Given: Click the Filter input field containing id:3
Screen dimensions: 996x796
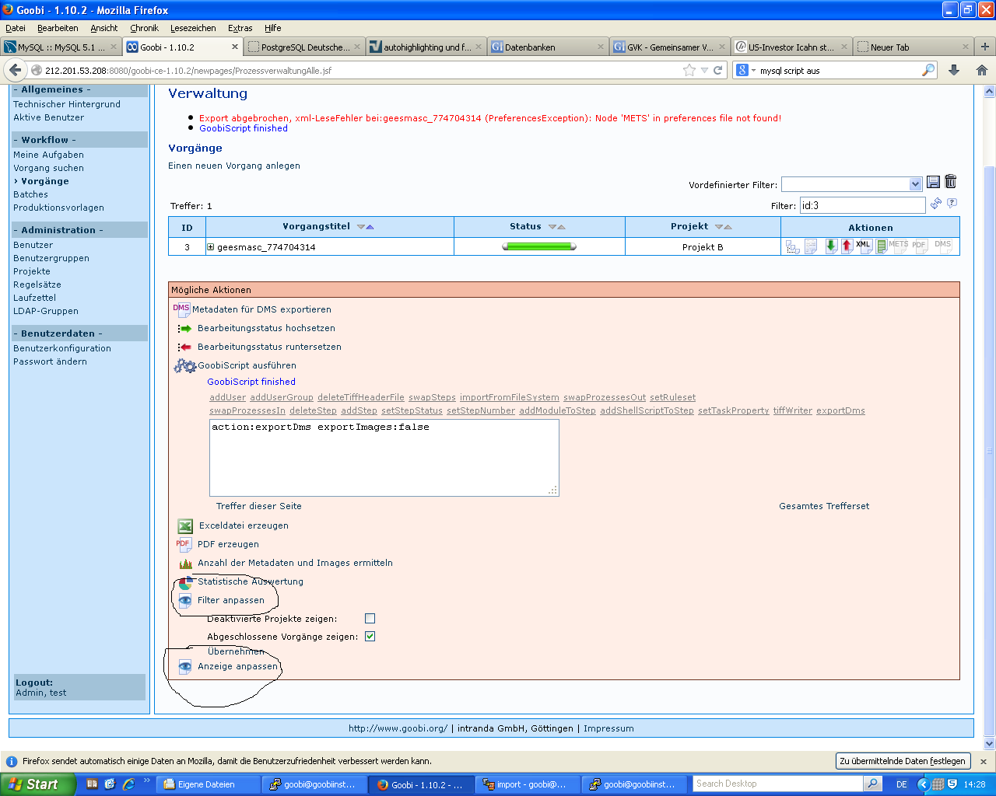Looking at the screenshot, I should pyautogui.click(x=862, y=205).
